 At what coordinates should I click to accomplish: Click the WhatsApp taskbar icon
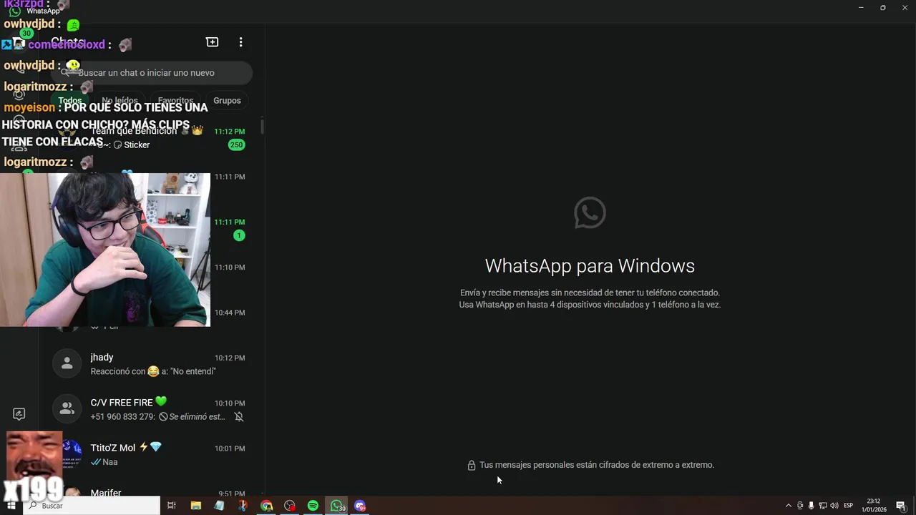pyautogui.click(x=337, y=506)
